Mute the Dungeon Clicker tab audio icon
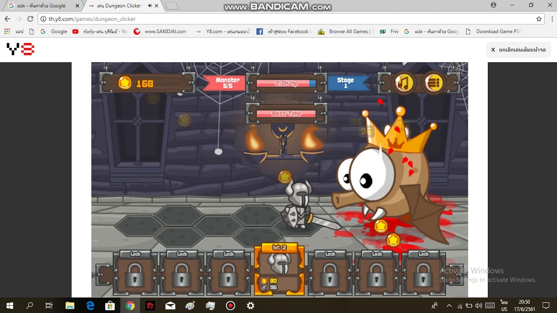 click(x=150, y=6)
